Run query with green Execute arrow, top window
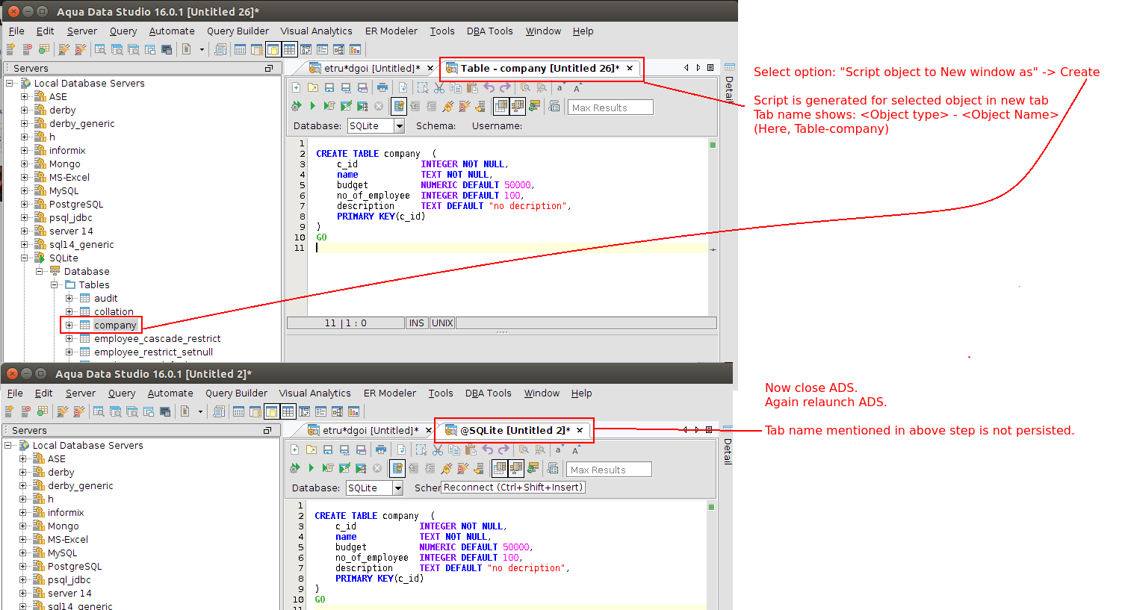 click(312, 106)
